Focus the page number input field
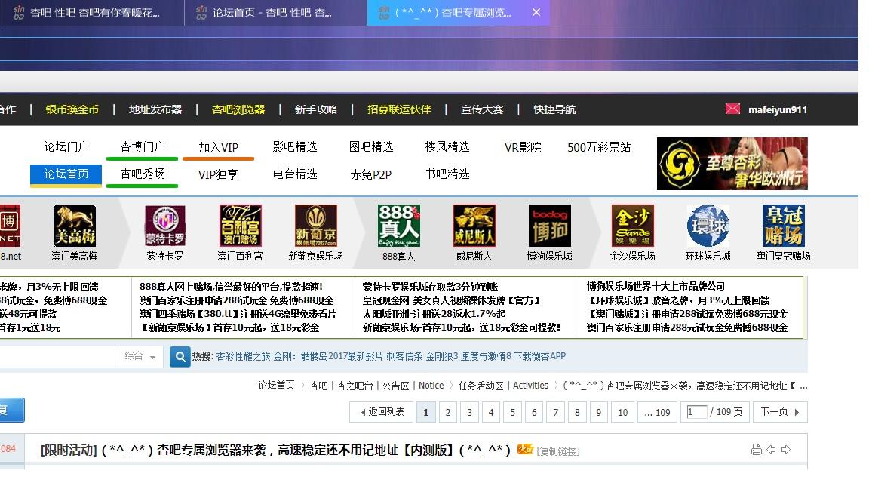Viewport: 869px width, 489px height. pos(697,412)
